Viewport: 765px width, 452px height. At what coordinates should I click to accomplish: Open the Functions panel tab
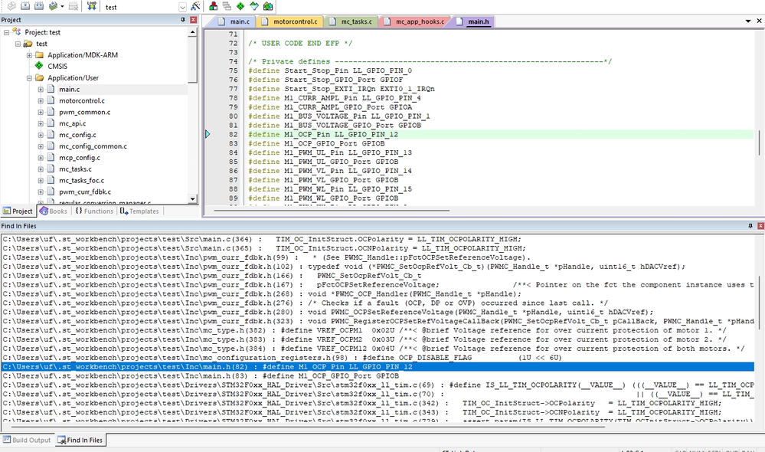[94, 211]
